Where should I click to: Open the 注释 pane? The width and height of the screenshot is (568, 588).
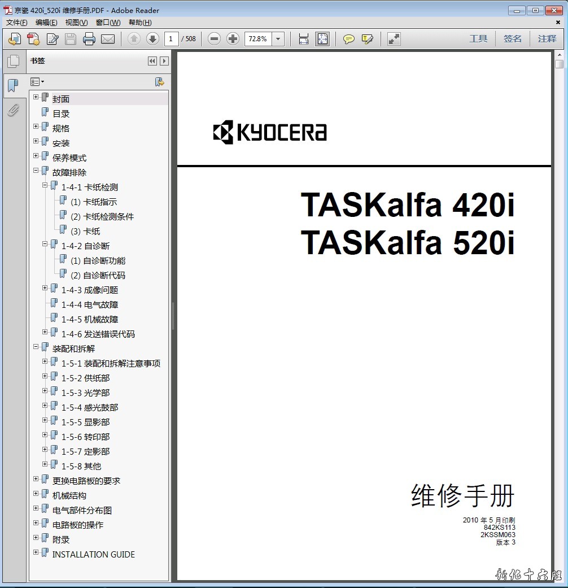[x=547, y=39]
